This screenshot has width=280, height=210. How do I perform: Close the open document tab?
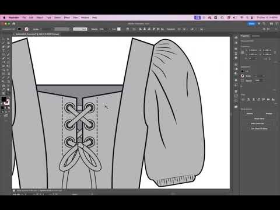coord(13,34)
